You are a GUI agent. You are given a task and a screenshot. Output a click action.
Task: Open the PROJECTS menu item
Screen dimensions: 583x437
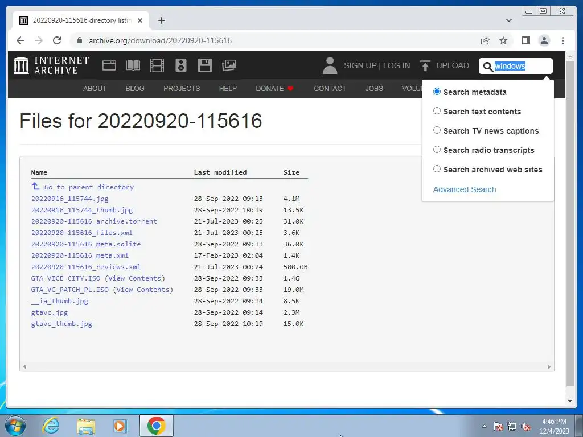tap(182, 88)
